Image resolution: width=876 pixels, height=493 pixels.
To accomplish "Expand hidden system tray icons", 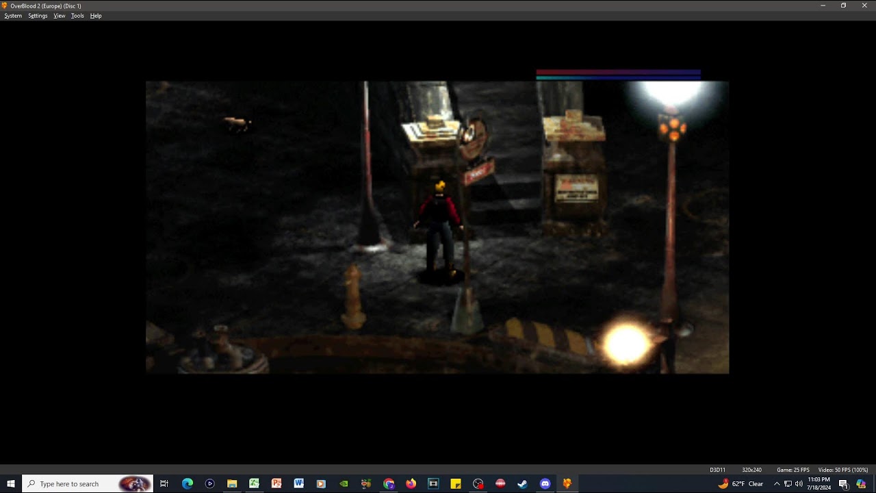I will coord(777,483).
